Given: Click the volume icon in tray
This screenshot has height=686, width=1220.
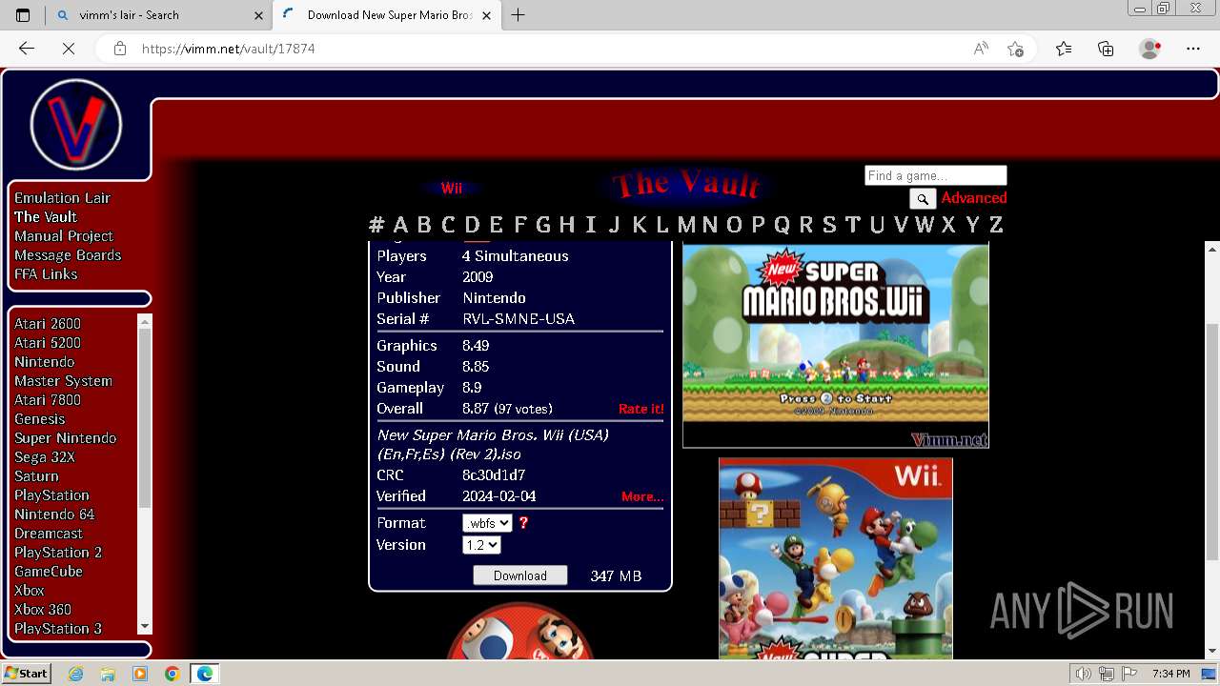Looking at the screenshot, I should tap(1084, 674).
